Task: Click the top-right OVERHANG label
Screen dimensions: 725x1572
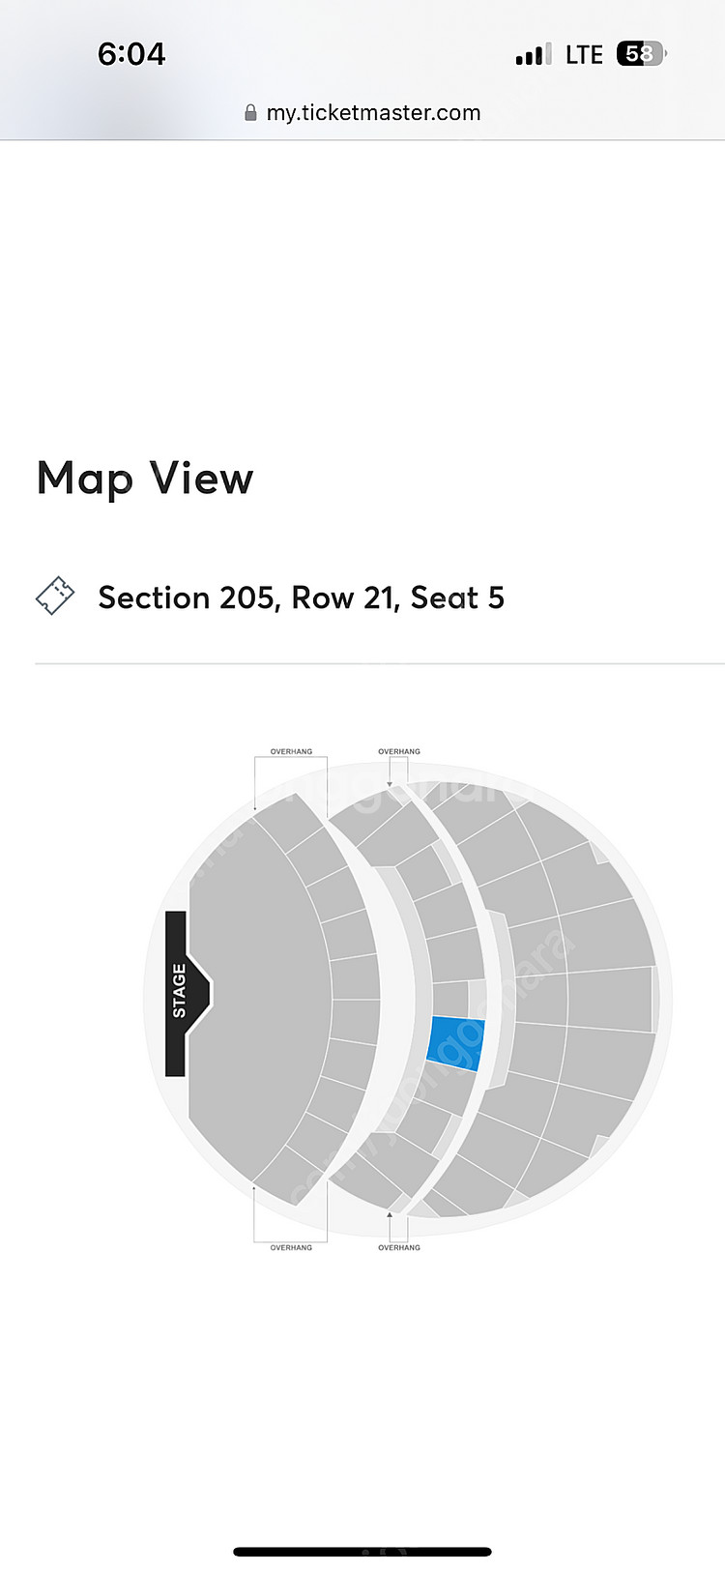Action: click(x=398, y=751)
